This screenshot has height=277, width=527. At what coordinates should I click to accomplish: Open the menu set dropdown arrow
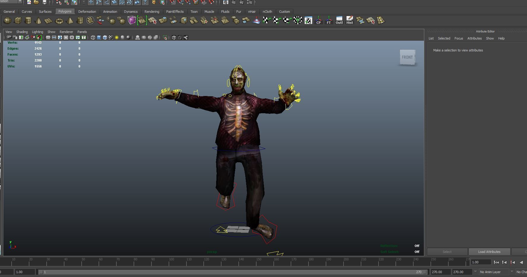tap(20, 1)
